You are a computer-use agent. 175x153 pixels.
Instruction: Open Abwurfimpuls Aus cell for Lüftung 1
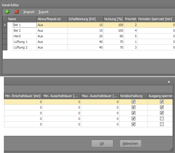tap(52, 42)
